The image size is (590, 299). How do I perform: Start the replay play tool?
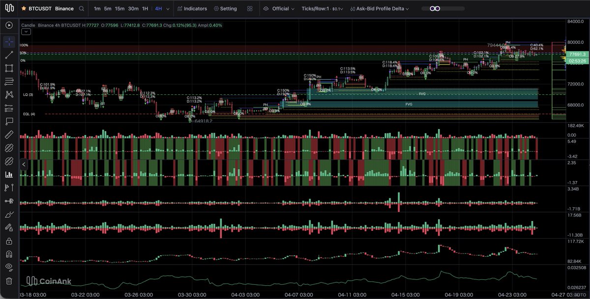[x=9, y=25]
